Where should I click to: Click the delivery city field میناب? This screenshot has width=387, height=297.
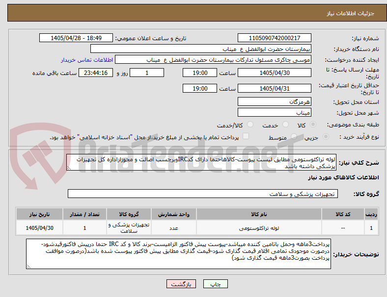(x=275, y=112)
